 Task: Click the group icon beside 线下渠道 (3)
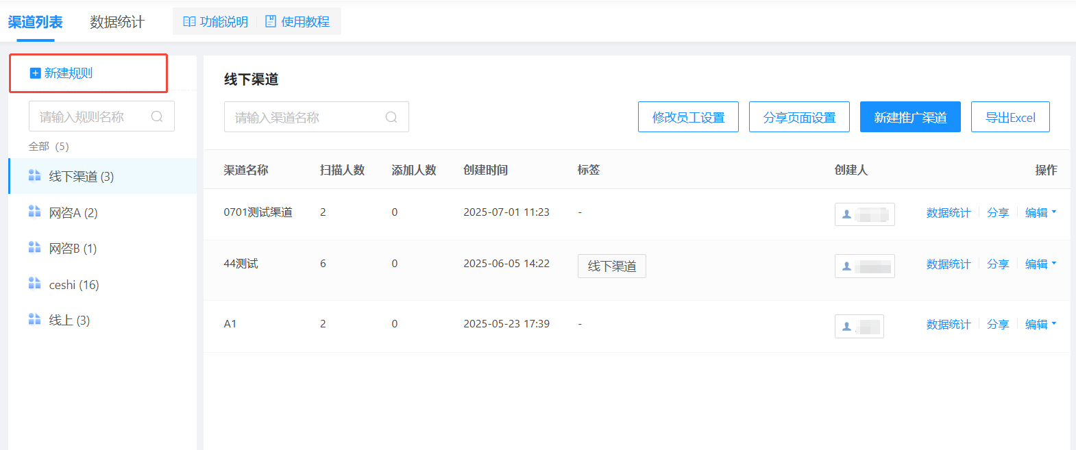pyautogui.click(x=34, y=175)
